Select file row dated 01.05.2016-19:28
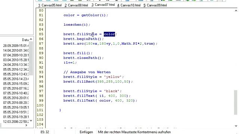The image size is (239, 134). click(x=16, y=117)
